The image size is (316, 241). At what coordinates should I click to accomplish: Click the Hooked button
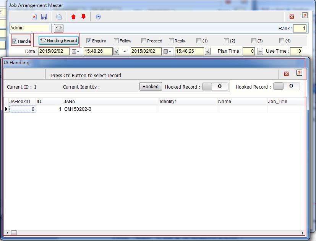tap(151, 86)
